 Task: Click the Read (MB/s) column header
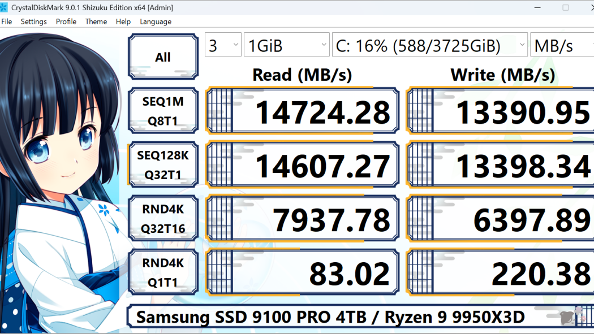[x=302, y=75]
